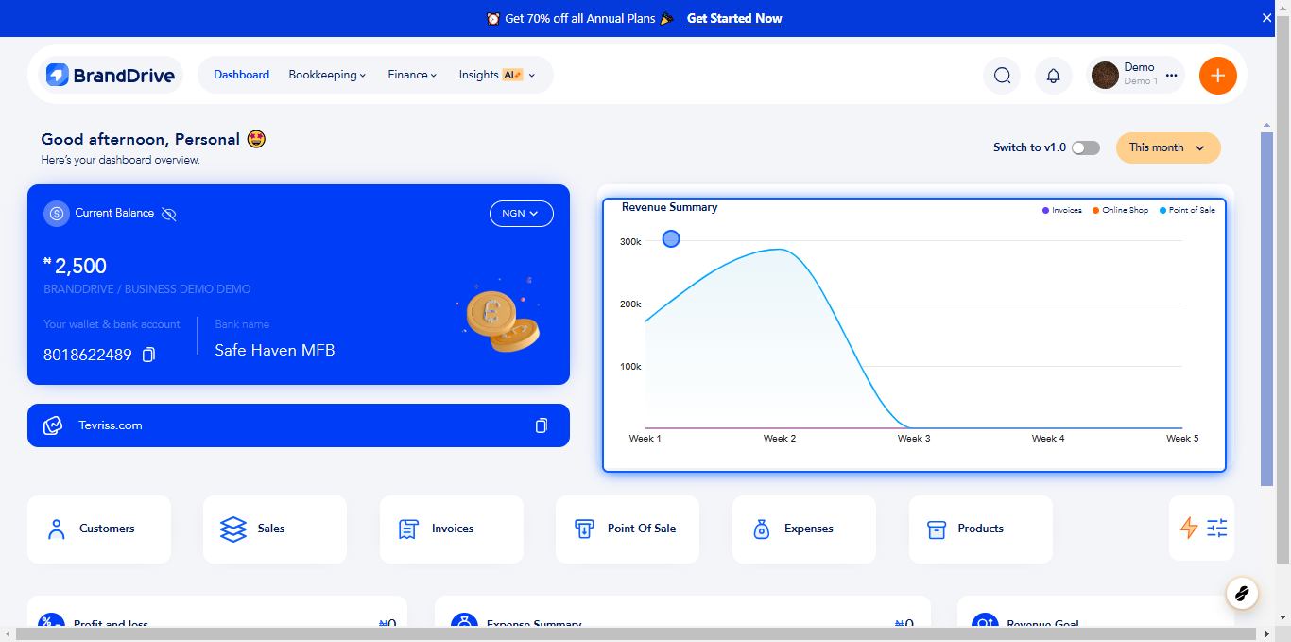
Task: Click the Week 3 axis label
Action: click(914, 439)
